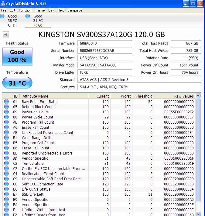Click the Good 100 % health status button

[x=17, y=56]
